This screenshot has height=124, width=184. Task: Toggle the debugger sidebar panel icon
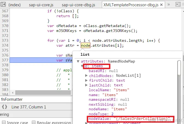tap(178, 4)
